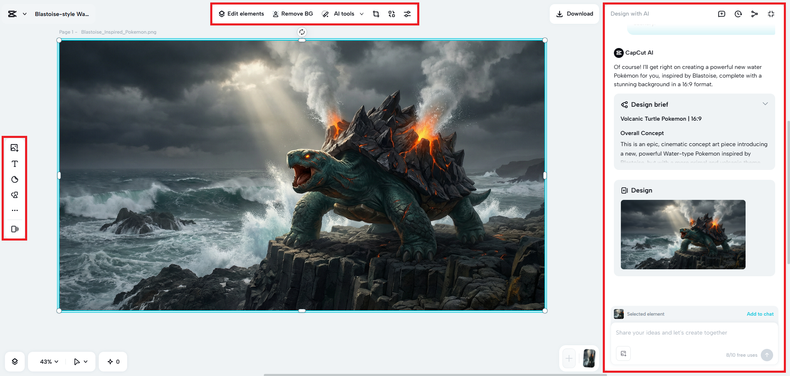Click the share flow icon in Design with AI
Image resolution: width=790 pixels, height=376 pixels.
pyautogui.click(x=755, y=14)
